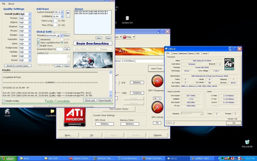Click the Results pane scrollbar down arrow
The image size is (257, 161).
(x=110, y=96)
